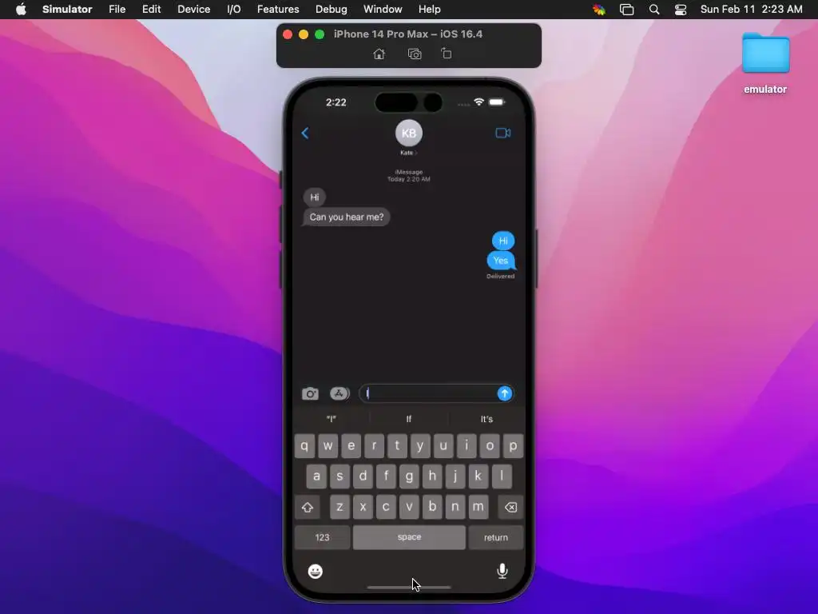Tap the m key on the keyboard
This screenshot has height=614, width=818.
point(478,507)
